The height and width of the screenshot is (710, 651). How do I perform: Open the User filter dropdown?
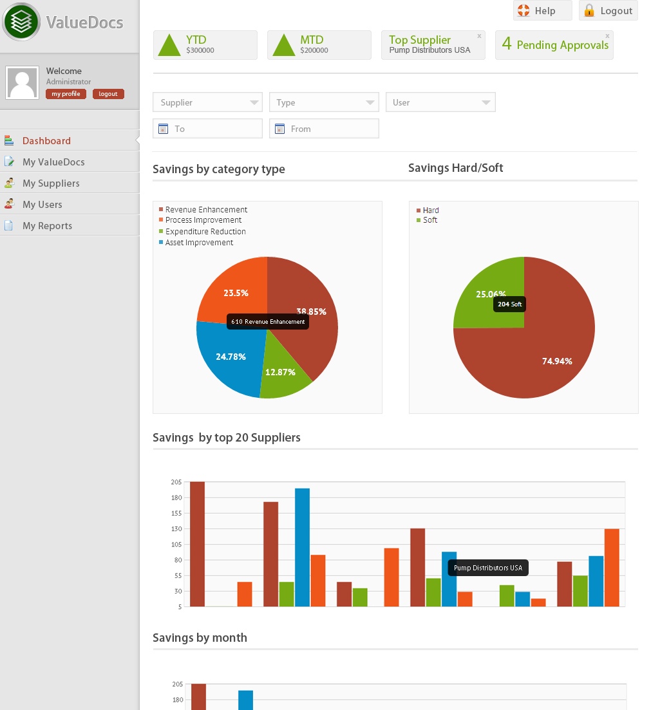(x=486, y=102)
